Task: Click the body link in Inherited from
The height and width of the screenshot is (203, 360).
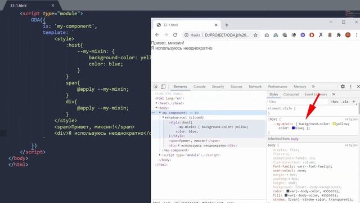Action: click(x=295, y=139)
